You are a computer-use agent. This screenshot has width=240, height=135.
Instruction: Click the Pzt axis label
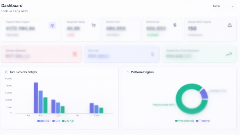tap(28, 115)
